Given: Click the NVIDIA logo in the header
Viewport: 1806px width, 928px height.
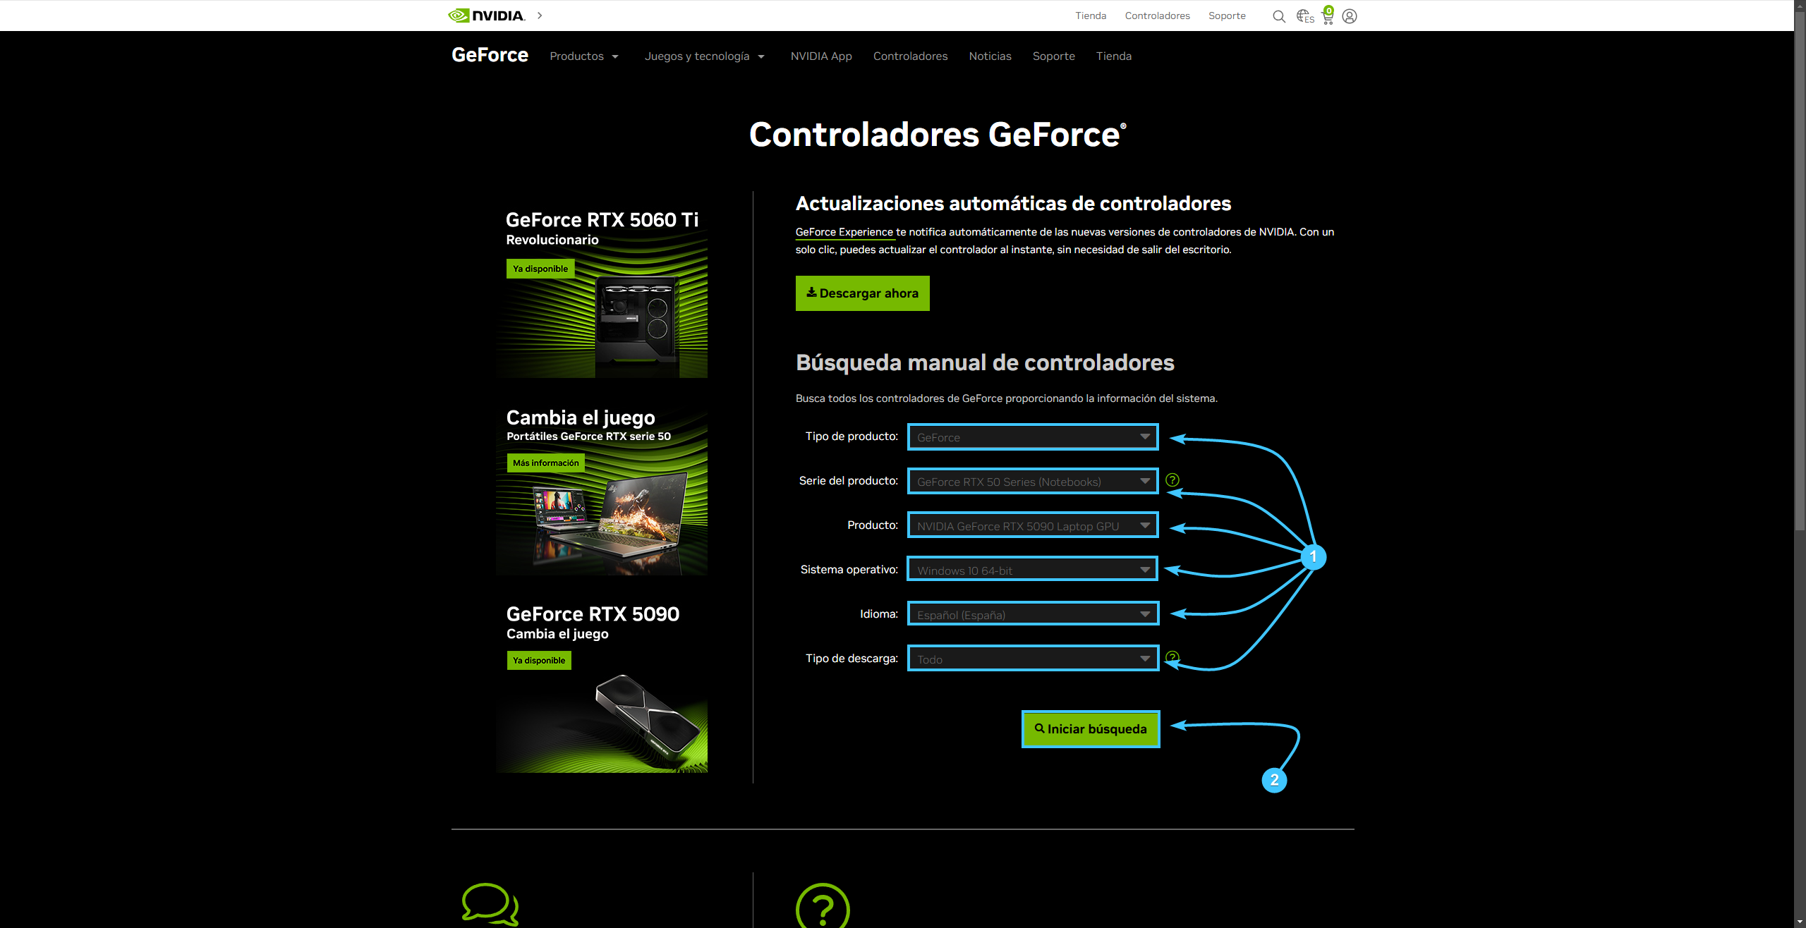Looking at the screenshot, I should [487, 16].
